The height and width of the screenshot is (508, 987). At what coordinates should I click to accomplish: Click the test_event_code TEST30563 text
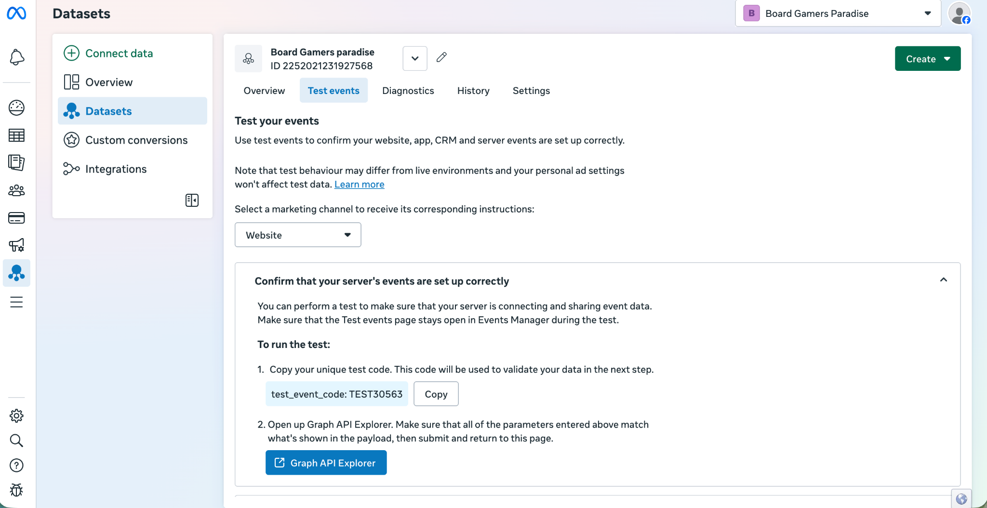point(337,394)
